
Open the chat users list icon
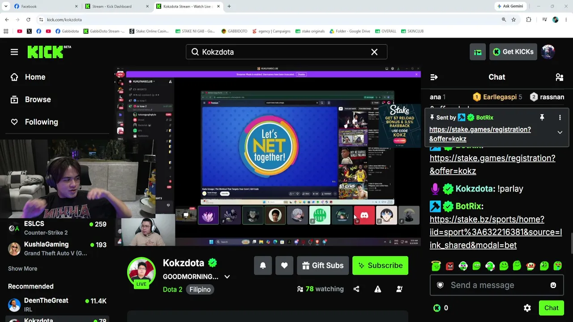[x=559, y=77]
